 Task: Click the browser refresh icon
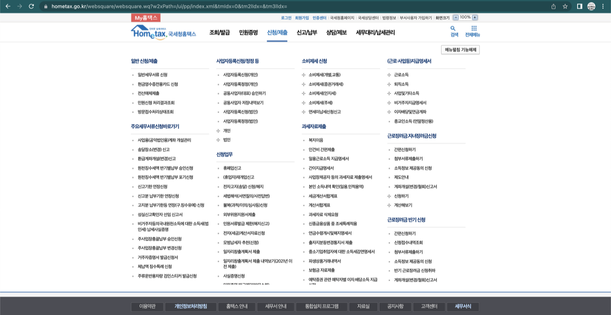(31, 7)
